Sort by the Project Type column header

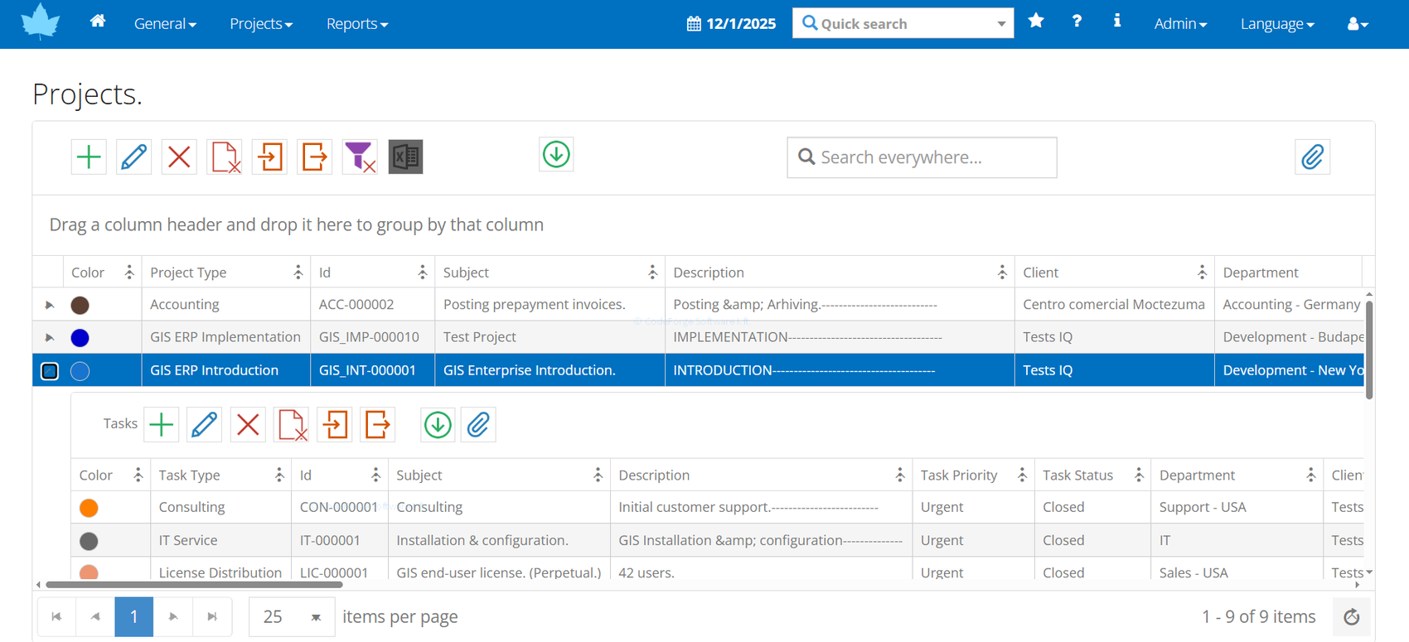(188, 273)
